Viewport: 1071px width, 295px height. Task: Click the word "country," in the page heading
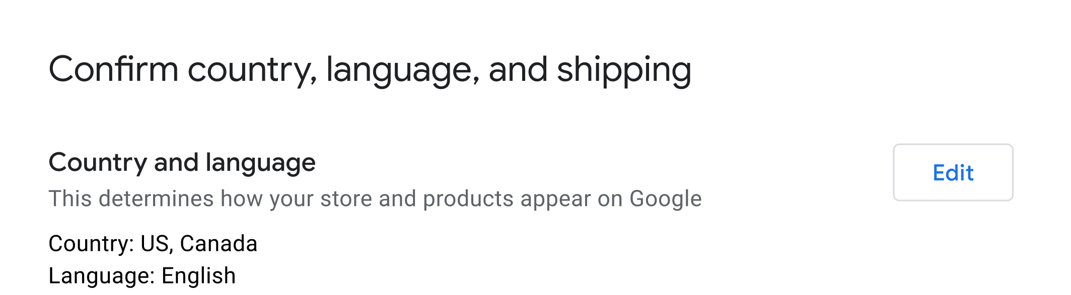click(252, 69)
